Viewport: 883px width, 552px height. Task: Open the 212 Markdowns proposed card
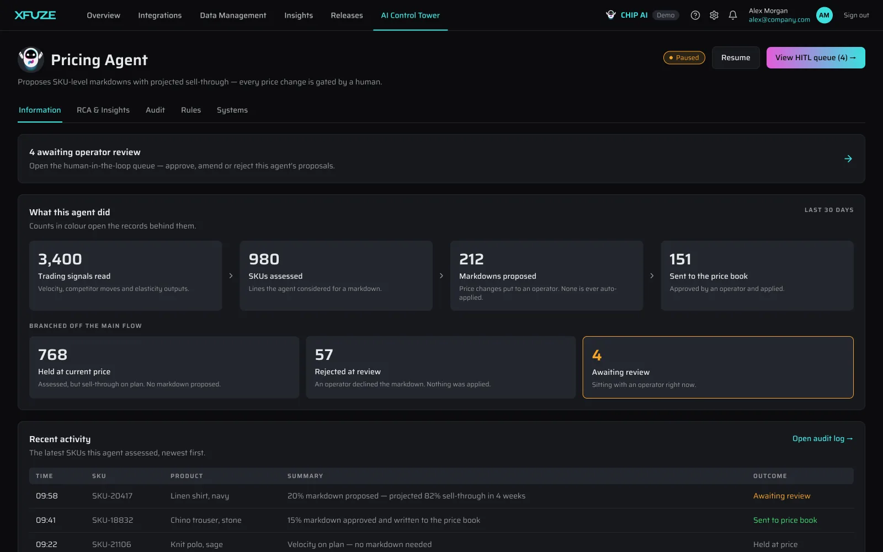coord(547,275)
